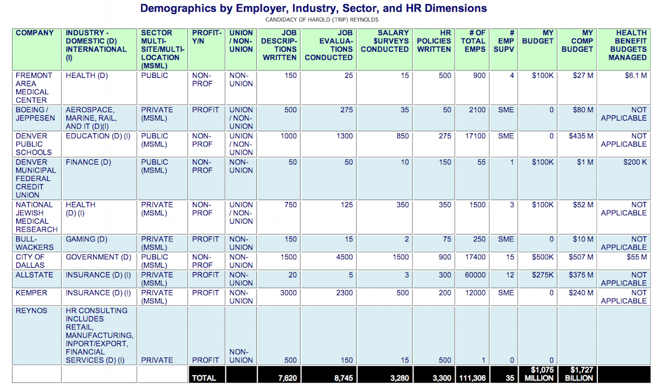Select the $1,075 MILLION budget total
The width and height of the screenshot is (665, 389).
(x=539, y=374)
